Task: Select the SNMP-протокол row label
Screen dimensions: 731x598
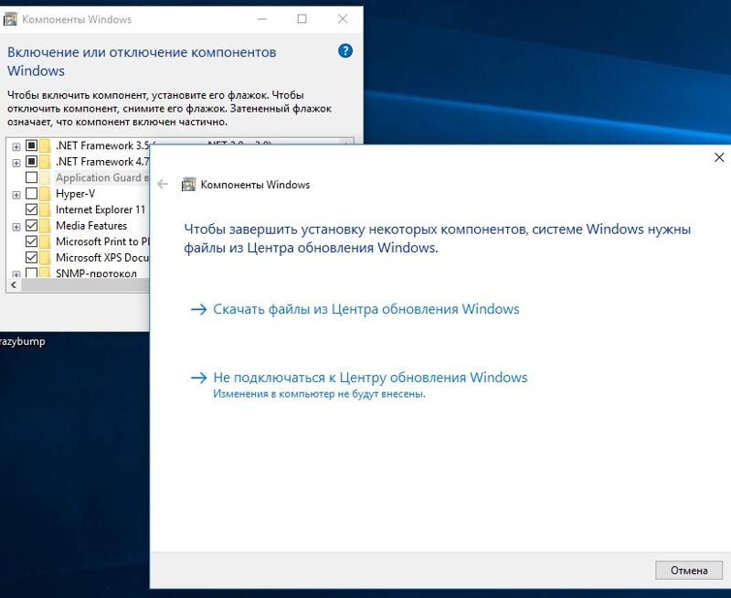Action: pos(96,273)
